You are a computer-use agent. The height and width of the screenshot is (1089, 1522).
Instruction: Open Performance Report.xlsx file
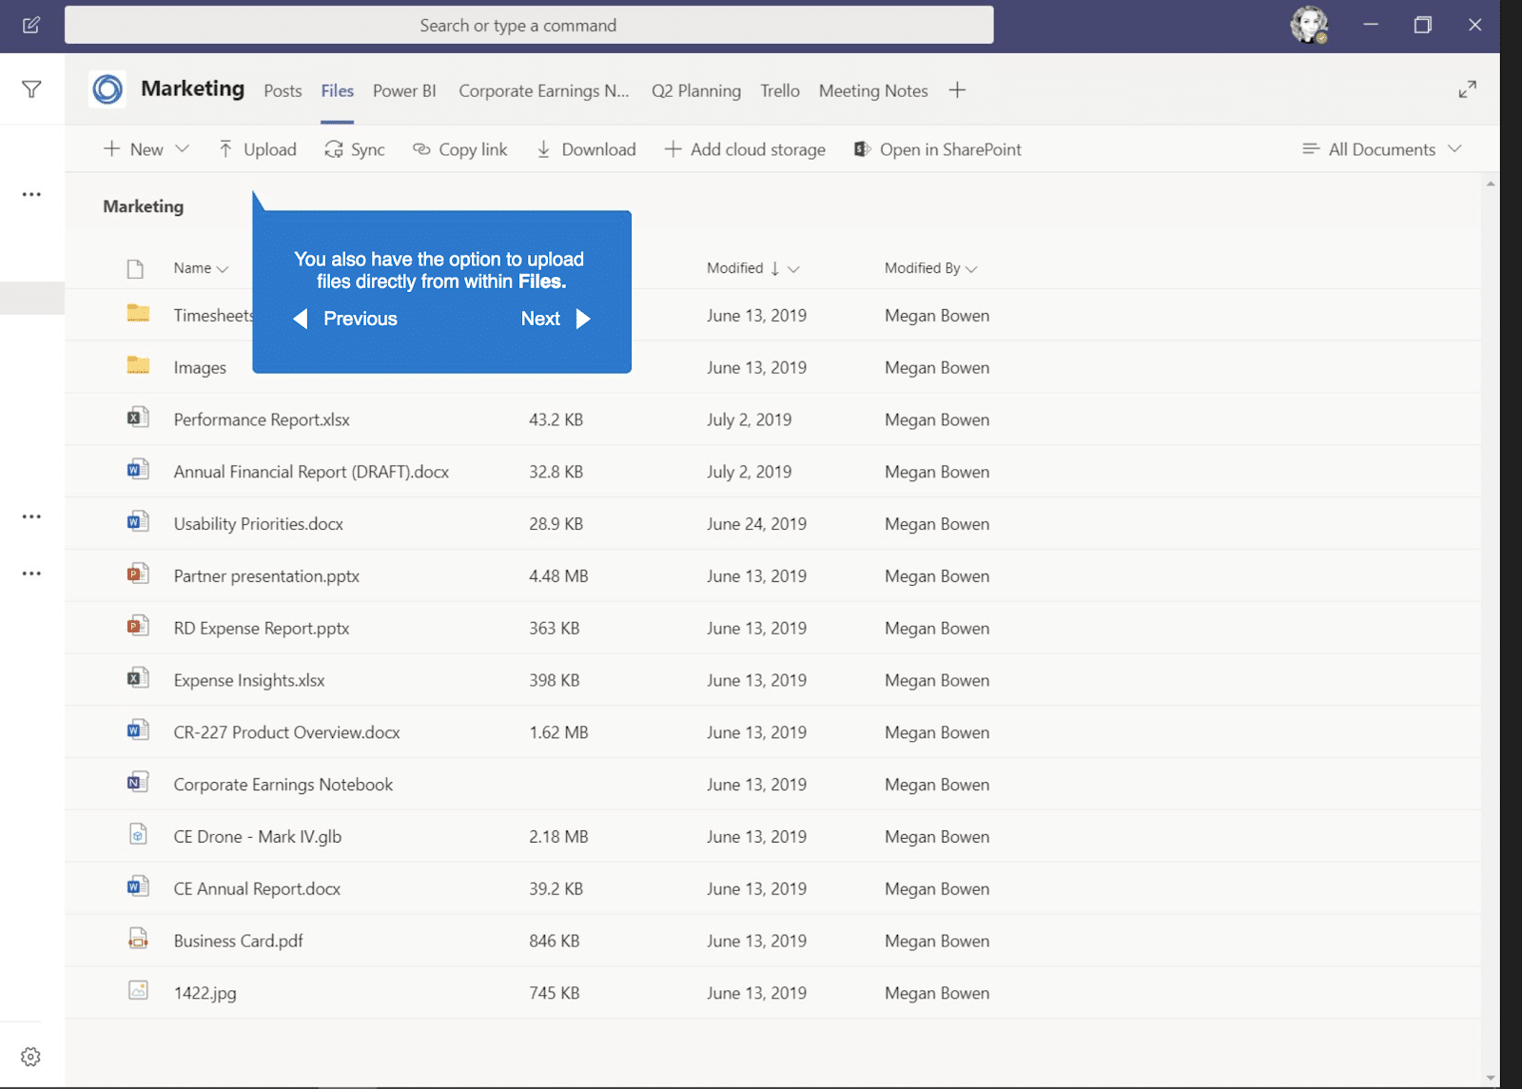[x=262, y=419]
